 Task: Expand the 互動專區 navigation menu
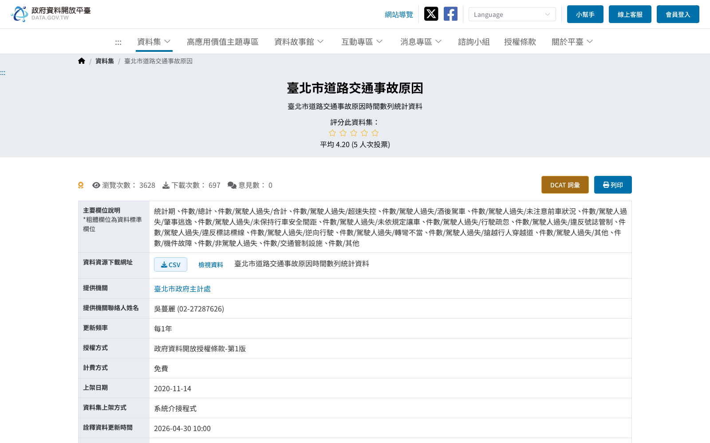pos(362,42)
